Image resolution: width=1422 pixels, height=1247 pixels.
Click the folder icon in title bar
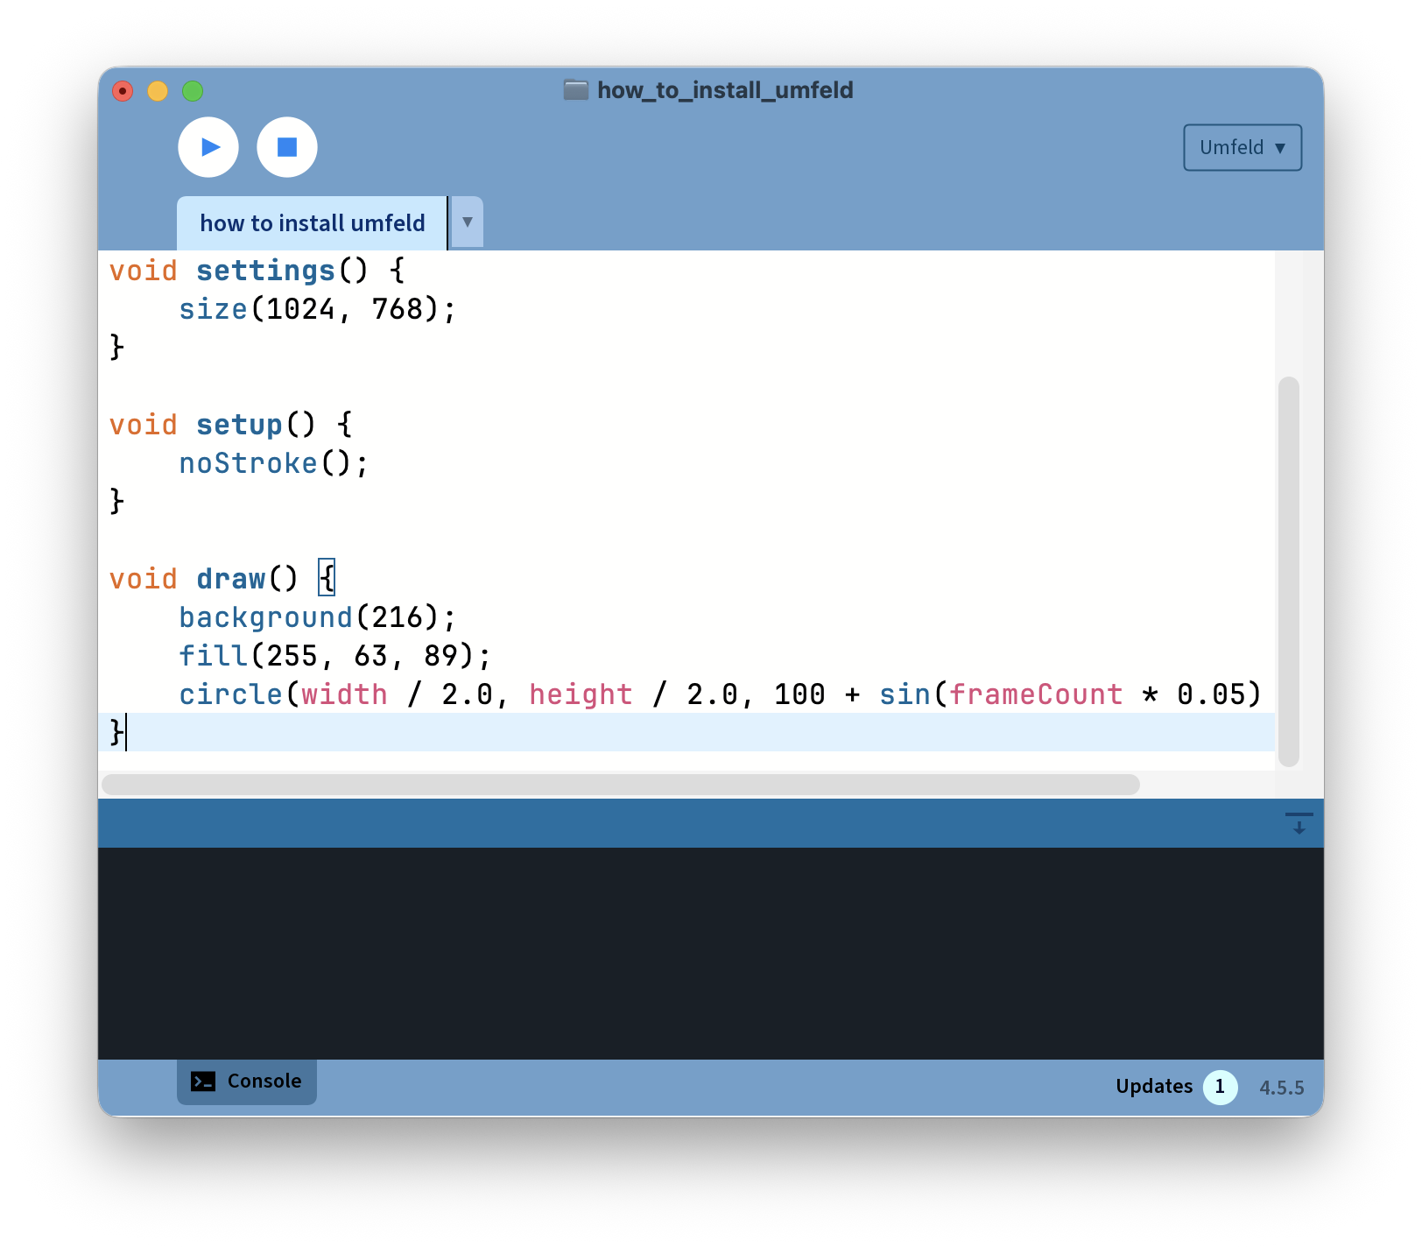point(575,89)
